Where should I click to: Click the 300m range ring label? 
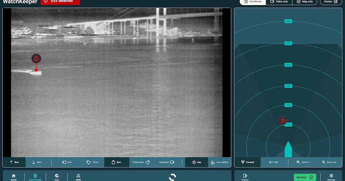(288, 86)
